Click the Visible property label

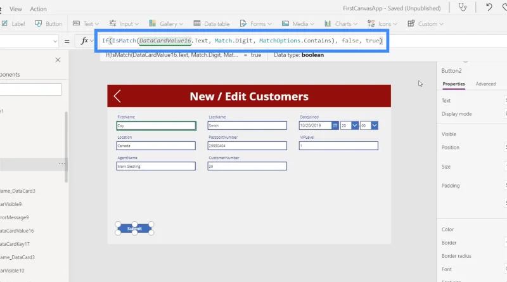pos(449,134)
